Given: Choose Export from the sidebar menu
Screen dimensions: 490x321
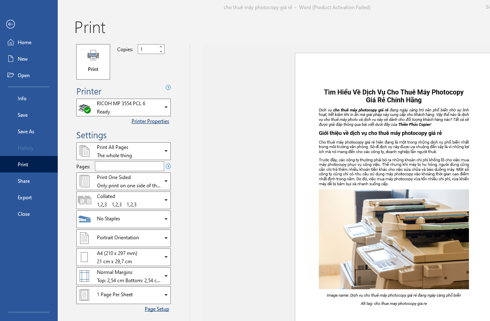Looking at the screenshot, I should 25,198.
